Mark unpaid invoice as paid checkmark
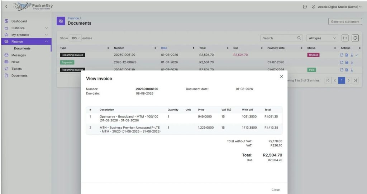Viewport: 367px width, 194px height. tap(357, 55)
